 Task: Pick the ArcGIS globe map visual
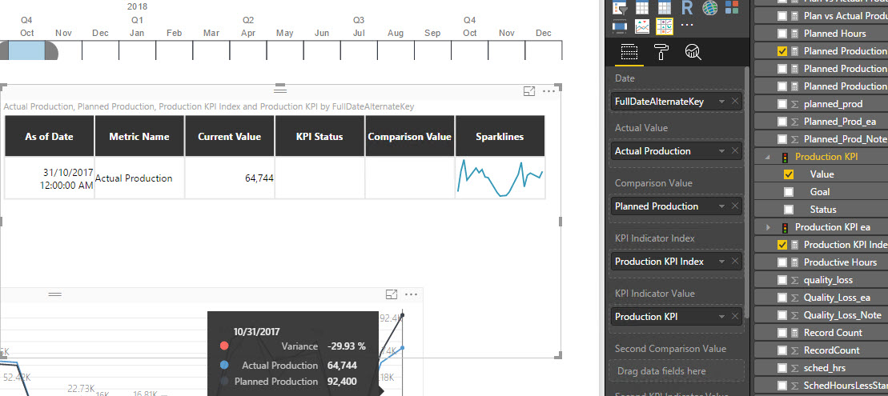click(x=709, y=8)
